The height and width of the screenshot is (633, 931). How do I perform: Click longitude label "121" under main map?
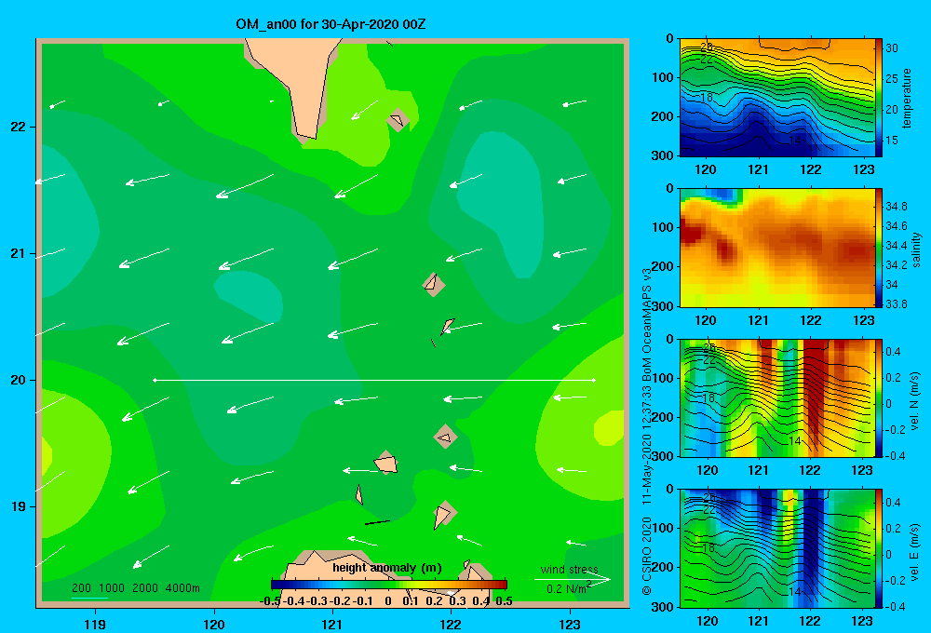coord(332,624)
